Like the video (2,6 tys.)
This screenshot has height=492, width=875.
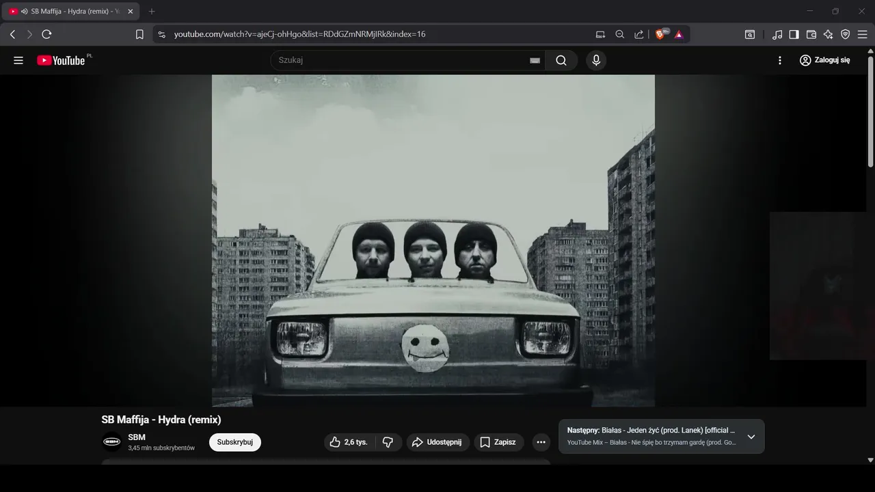tap(349, 442)
